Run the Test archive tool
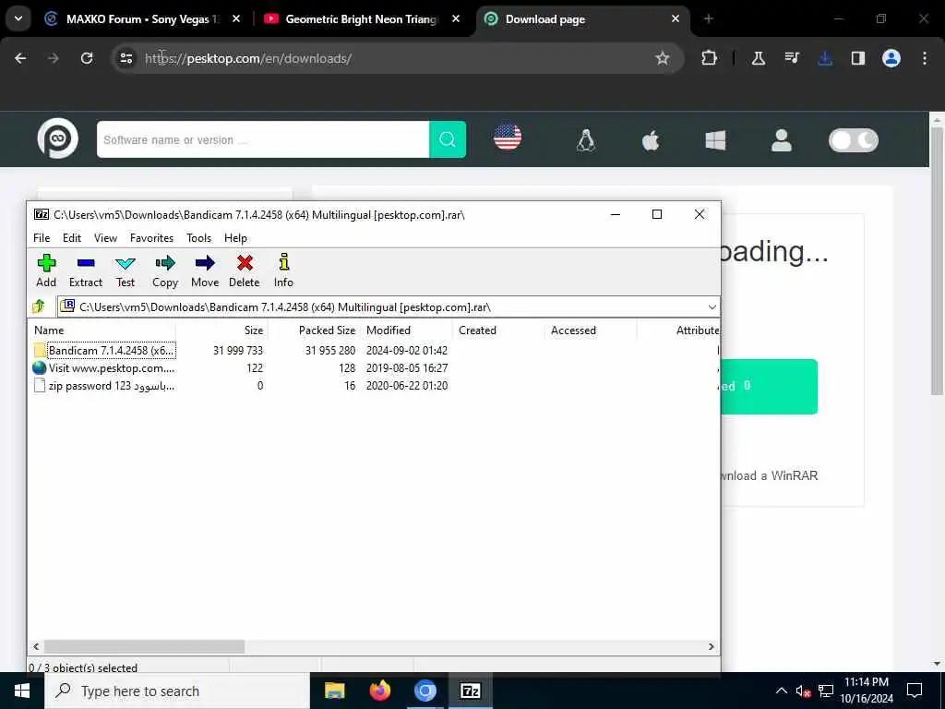This screenshot has height=709, width=945. (126, 270)
